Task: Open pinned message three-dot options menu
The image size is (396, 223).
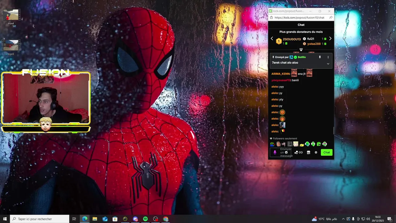Action: coord(328,57)
